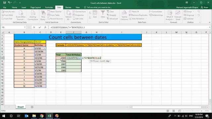Click Edit Links

(x=78, y=19)
